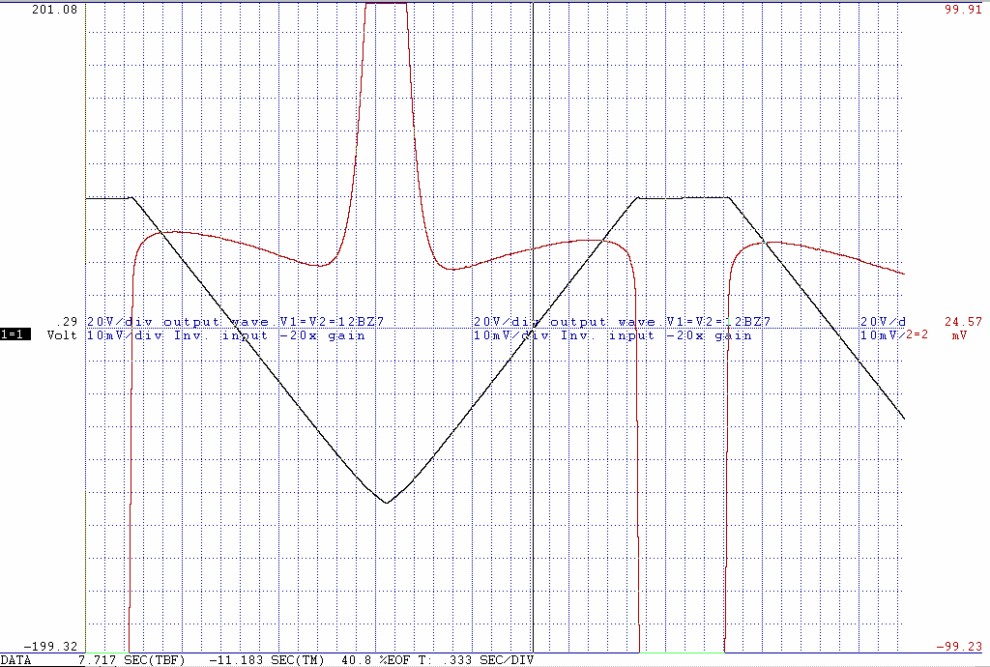
Task: Click the black triangle wave's lowest point
Action: click(387, 503)
